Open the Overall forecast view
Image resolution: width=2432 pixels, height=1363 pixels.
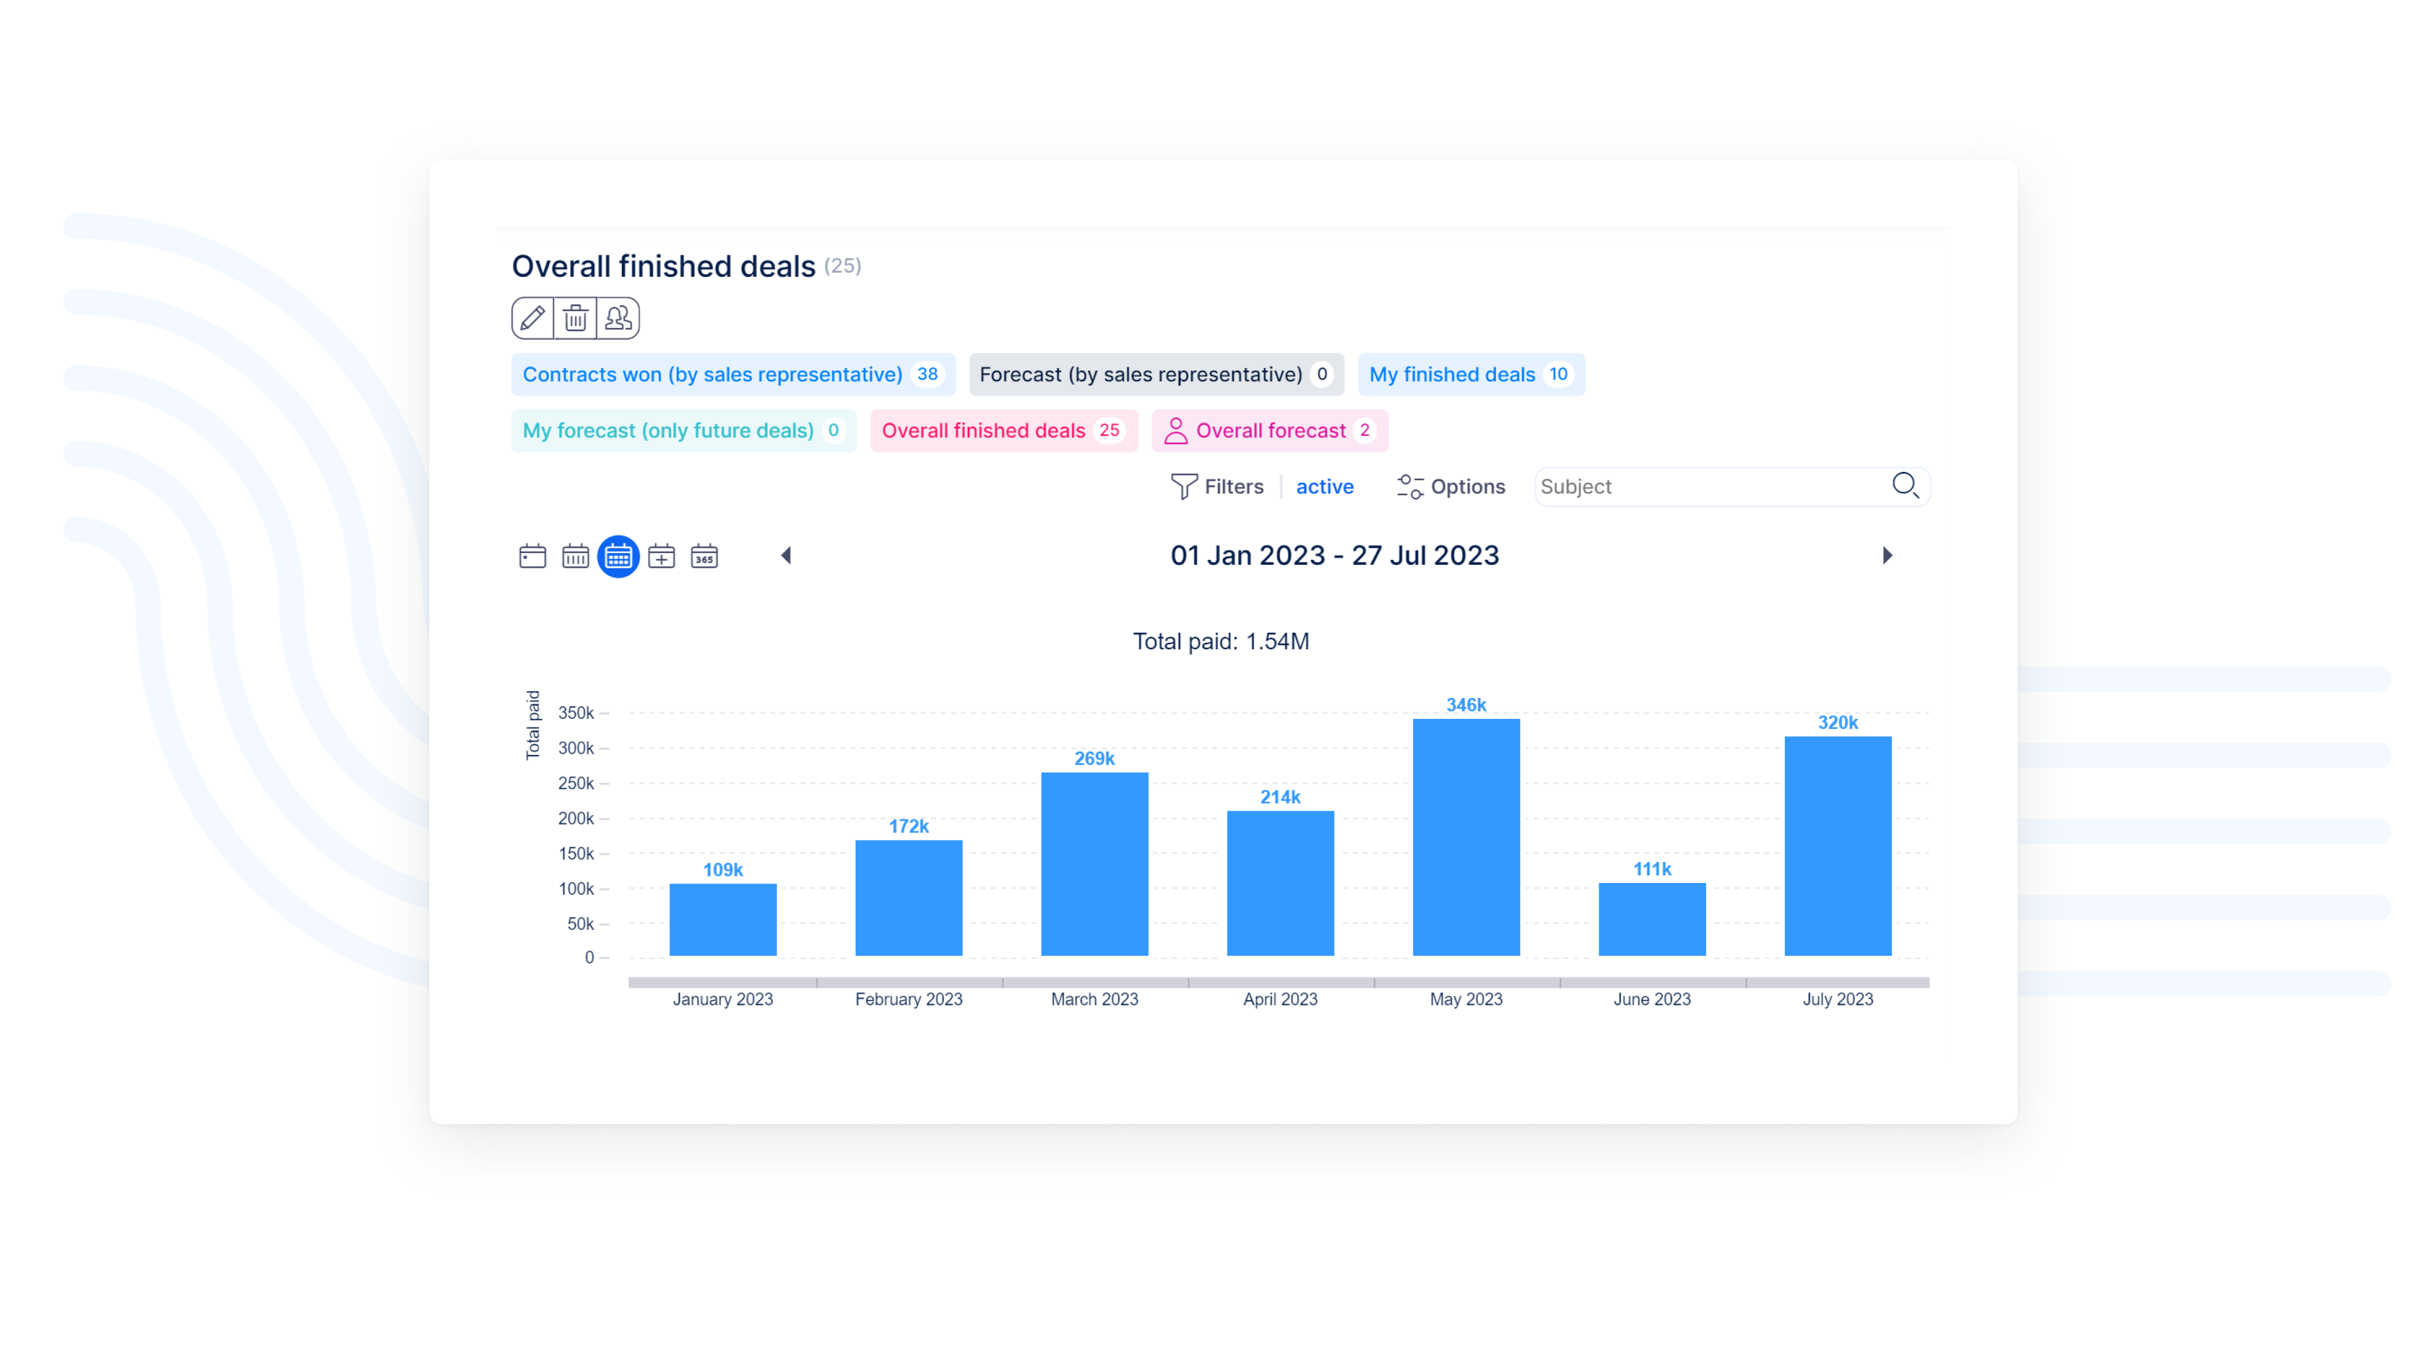pyautogui.click(x=1269, y=431)
